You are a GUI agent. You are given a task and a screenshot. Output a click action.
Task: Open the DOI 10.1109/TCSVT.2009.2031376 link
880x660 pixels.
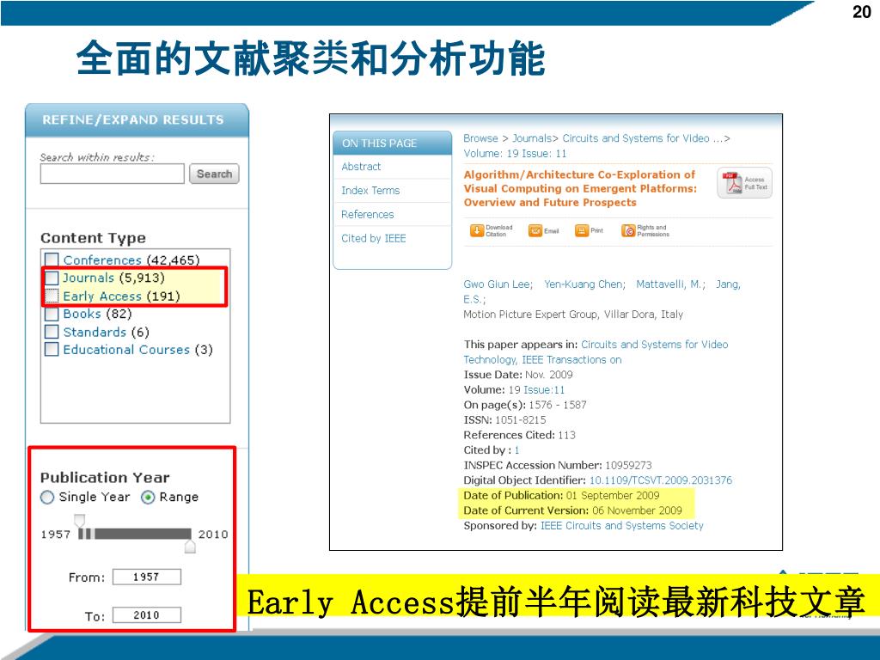coord(661,480)
